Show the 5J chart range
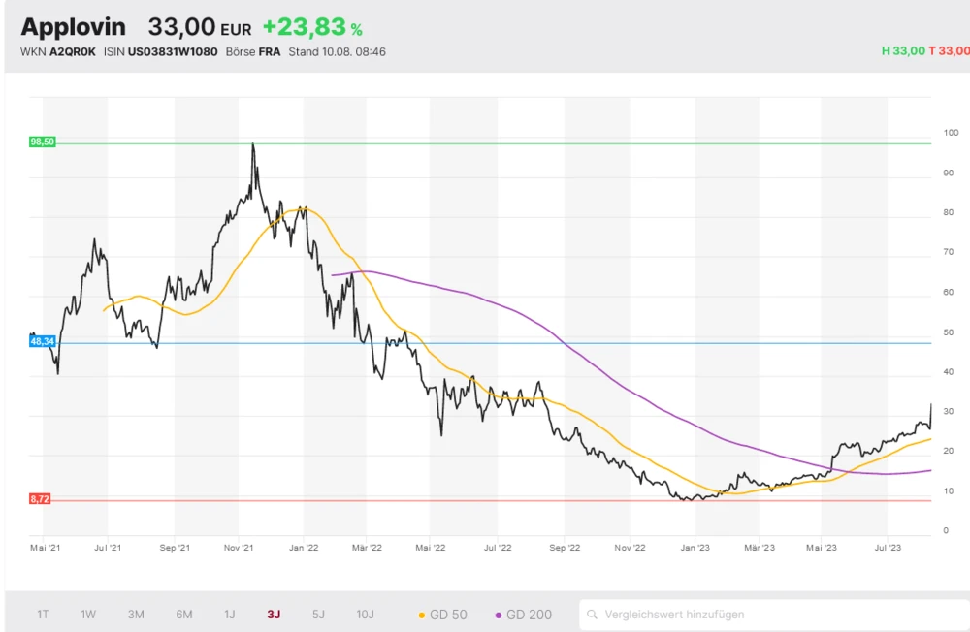The image size is (970, 632). pyautogui.click(x=319, y=615)
